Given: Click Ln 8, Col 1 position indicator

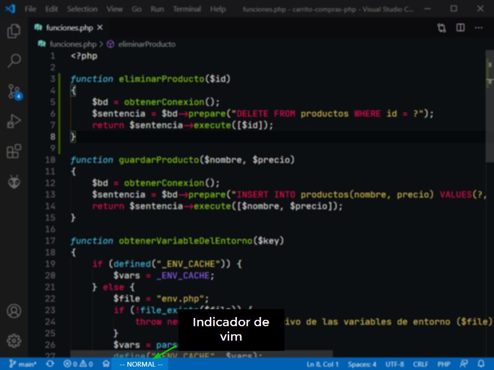Looking at the screenshot, I should coord(322,364).
